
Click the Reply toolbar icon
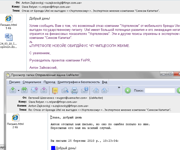pyautogui.click(x=13, y=90)
